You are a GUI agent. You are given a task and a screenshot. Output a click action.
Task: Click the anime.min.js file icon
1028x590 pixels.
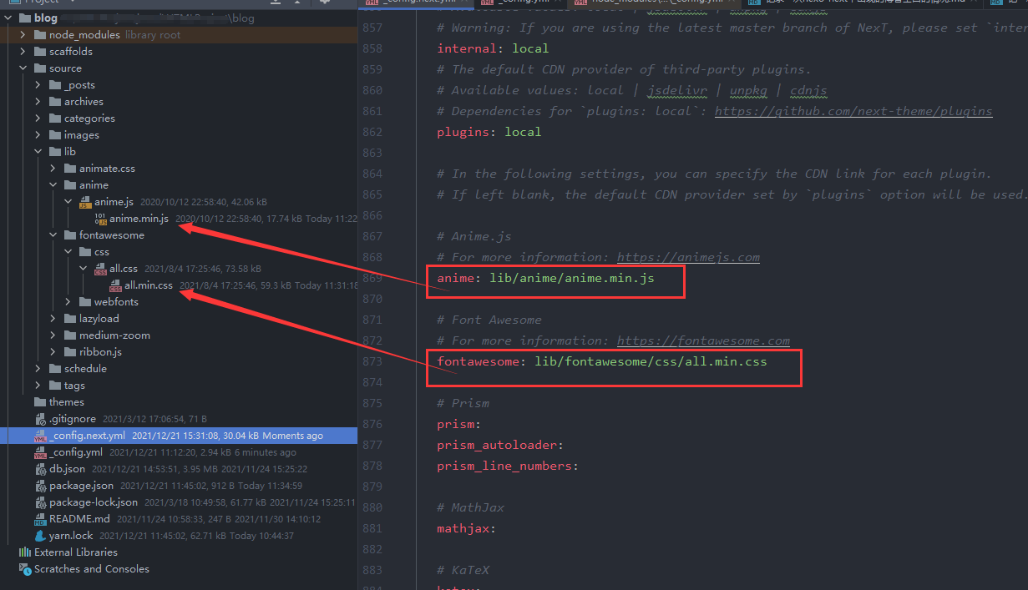pyautogui.click(x=101, y=219)
